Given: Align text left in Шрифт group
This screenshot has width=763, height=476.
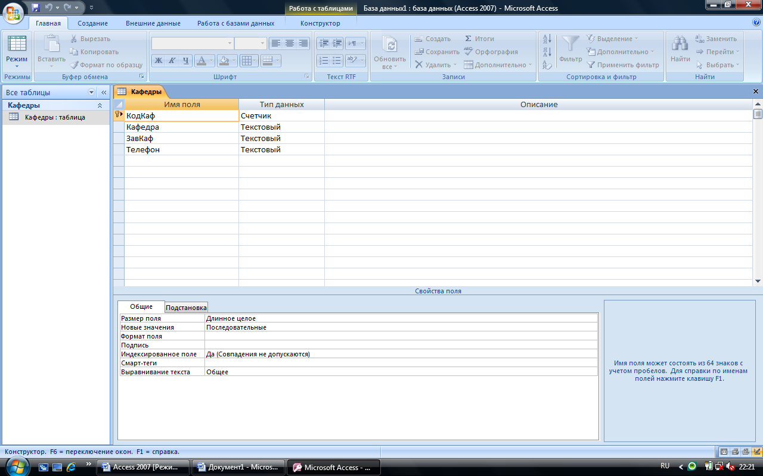Looking at the screenshot, I should click(x=275, y=43).
